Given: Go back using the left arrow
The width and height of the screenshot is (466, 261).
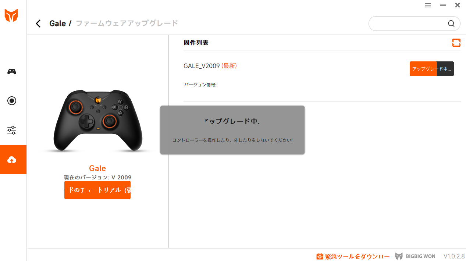Looking at the screenshot, I should click(38, 24).
